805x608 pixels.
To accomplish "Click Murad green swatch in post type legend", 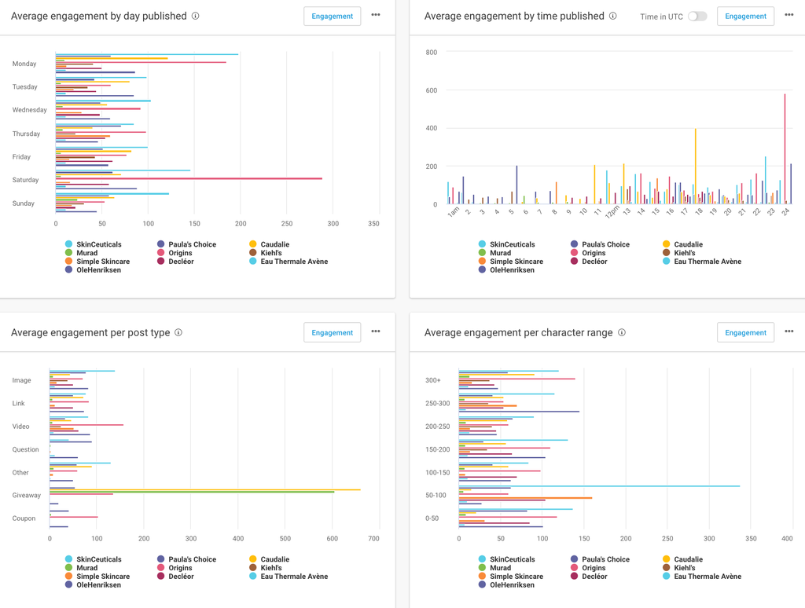I will point(69,568).
